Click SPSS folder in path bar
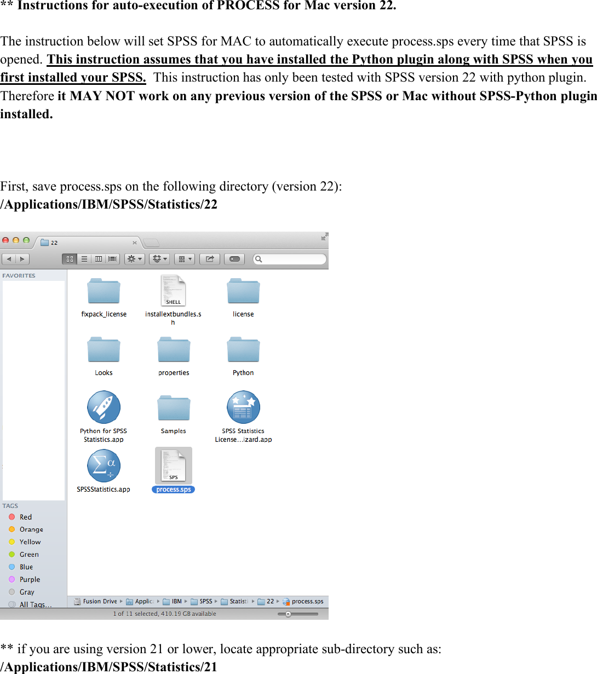 click(202, 601)
